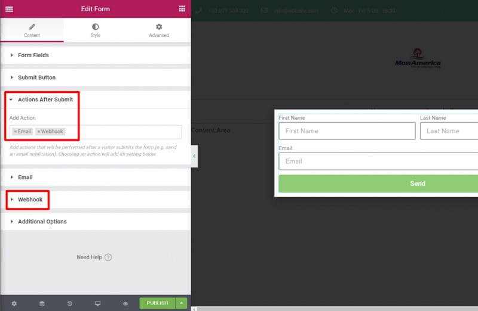Switch responsive mode via desktop icon
Viewport: 478px width, 311px height.
click(97, 303)
